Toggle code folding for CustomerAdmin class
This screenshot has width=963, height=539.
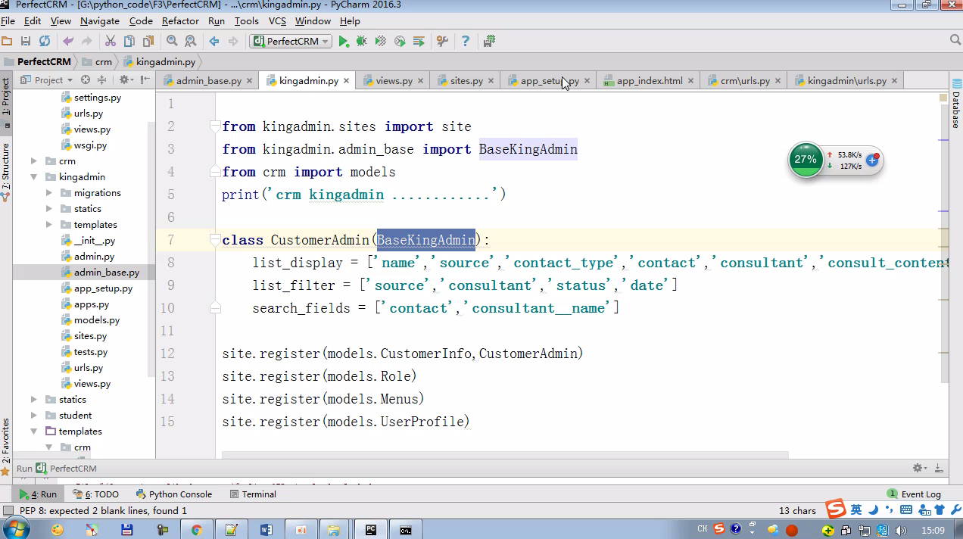(216, 240)
